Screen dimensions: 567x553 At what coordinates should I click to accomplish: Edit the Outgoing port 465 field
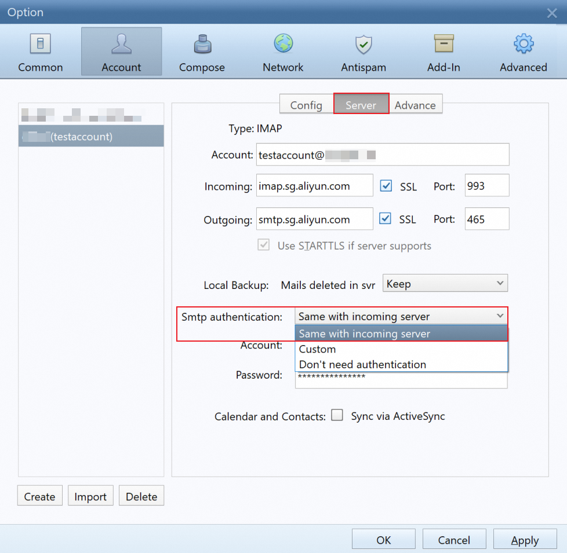[487, 218]
